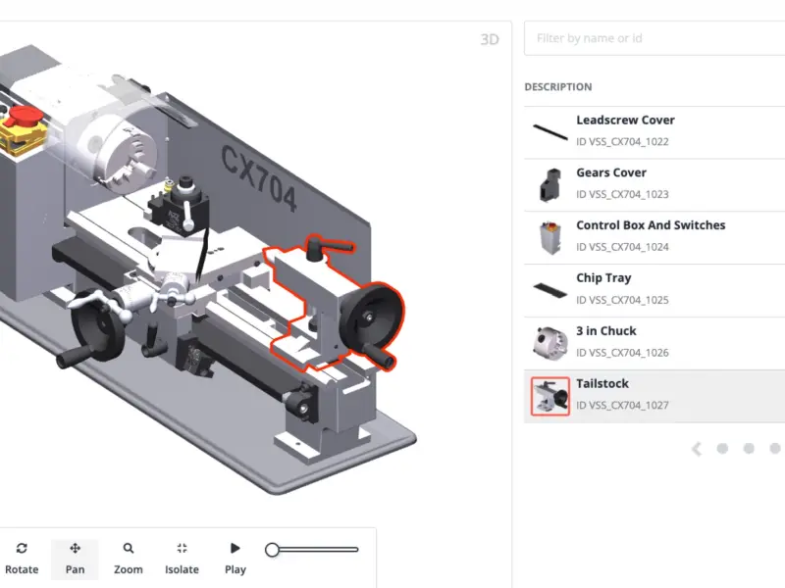
Task: Jump to the first pagination dot
Action: [722, 449]
